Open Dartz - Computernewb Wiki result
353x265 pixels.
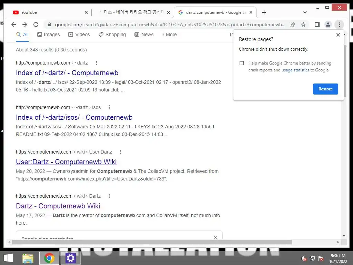58,206
